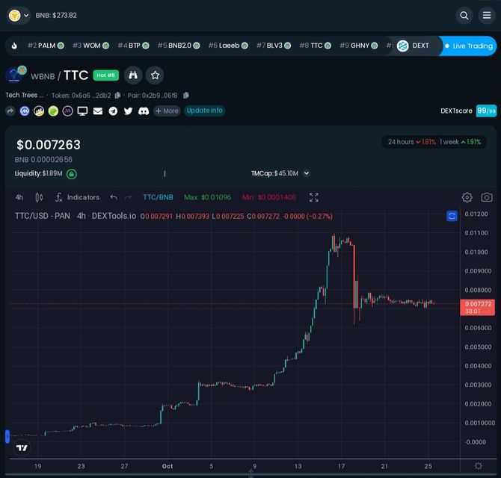Open the Telegram link icon
Image resolution: width=501 pixels, height=478 pixels.
(113, 111)
